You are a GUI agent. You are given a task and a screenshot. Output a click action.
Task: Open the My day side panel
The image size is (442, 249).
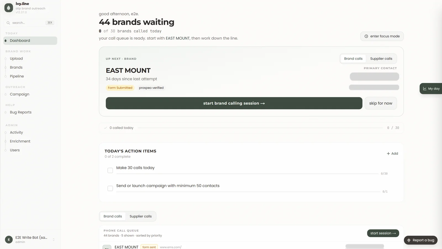pos(431,89)
